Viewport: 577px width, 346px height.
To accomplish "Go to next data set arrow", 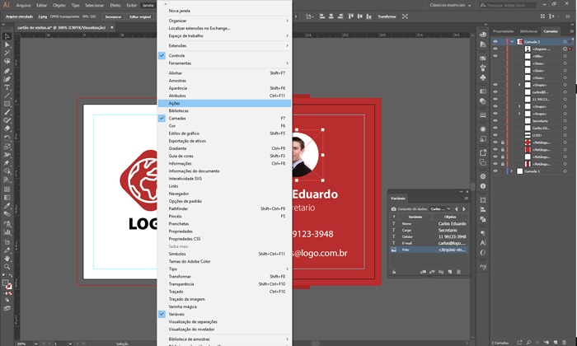I will [464, 209].
